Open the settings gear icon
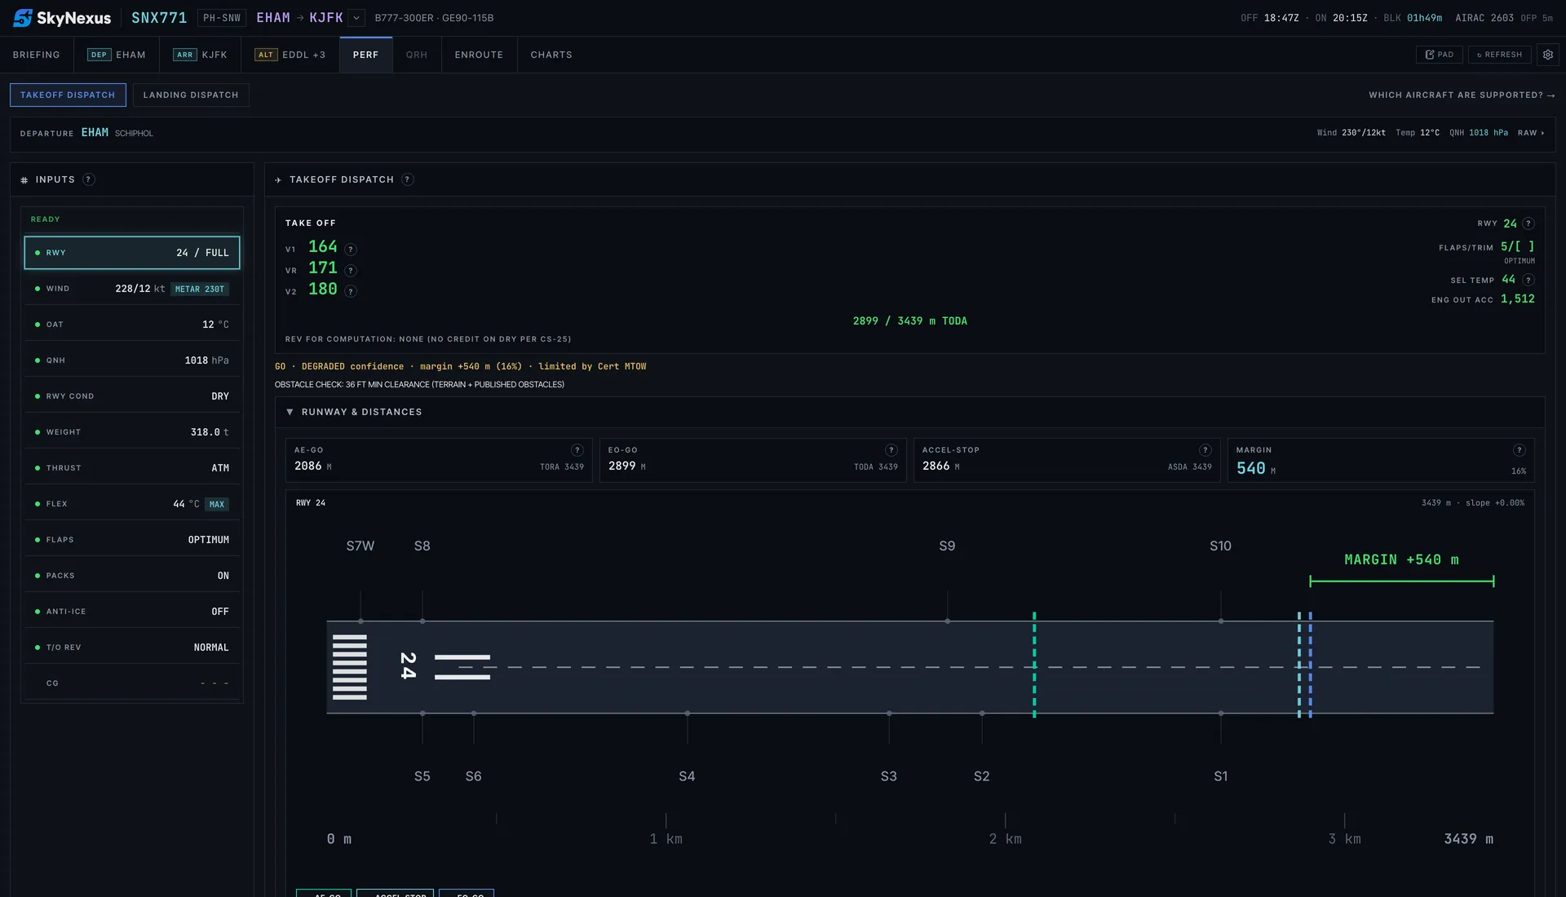The image size is (1566, 897). (x=1547, y=55)
